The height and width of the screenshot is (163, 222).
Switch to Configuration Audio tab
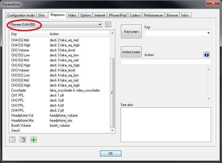pyautogui.click(x=21, y=15)
